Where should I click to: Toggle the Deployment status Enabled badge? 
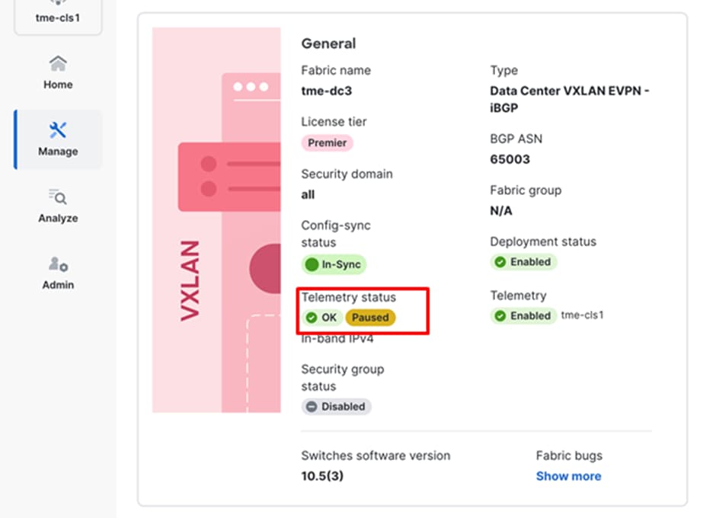tap(524, 262)
